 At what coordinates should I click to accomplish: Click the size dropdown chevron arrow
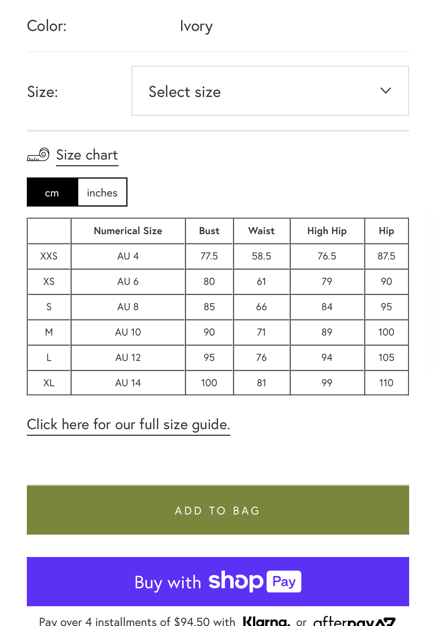(x=385, y=91)
